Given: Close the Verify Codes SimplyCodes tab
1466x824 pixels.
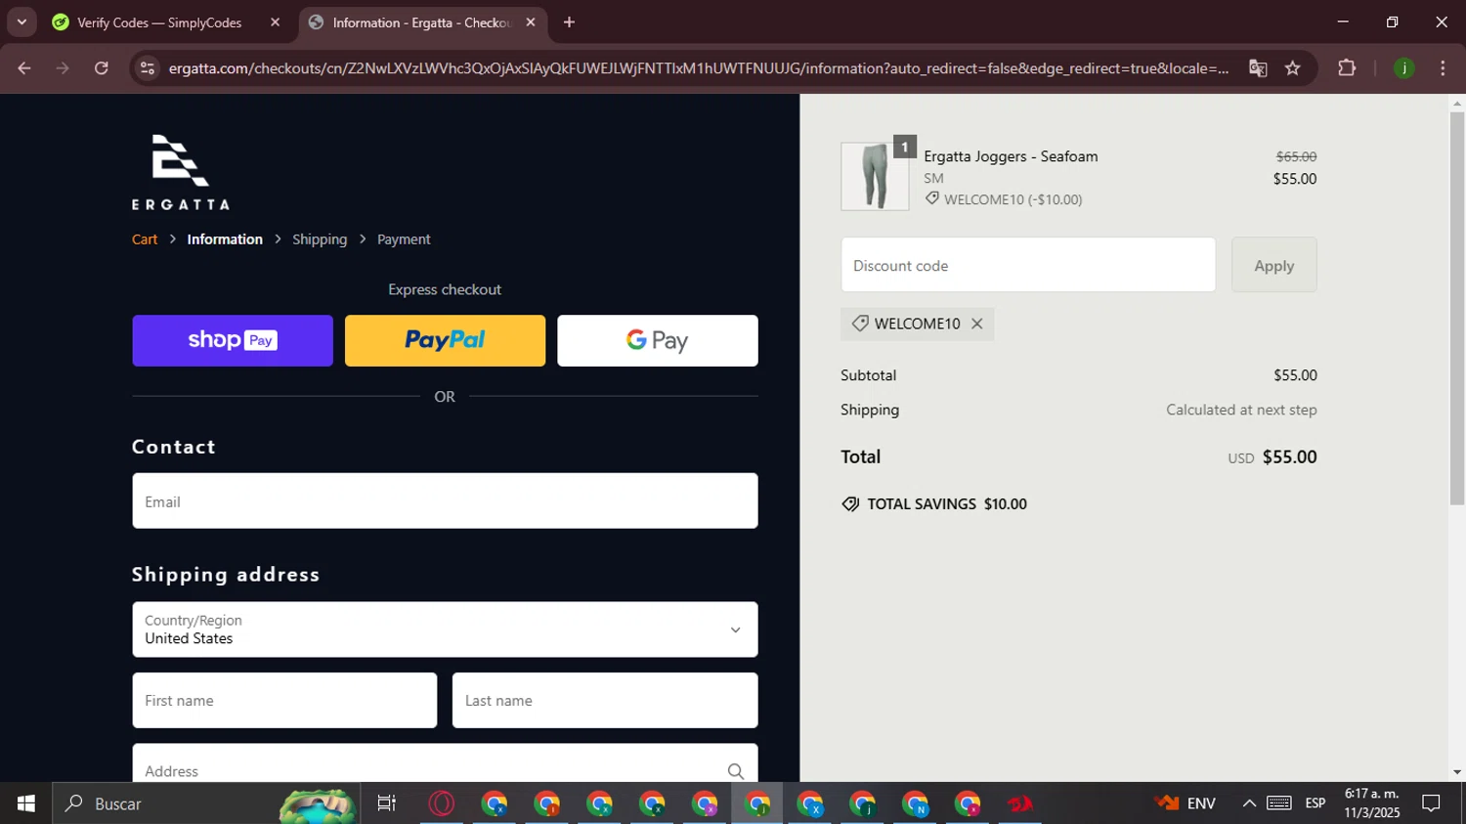Looking at the screenshot, I should click(x=275, y=22).
